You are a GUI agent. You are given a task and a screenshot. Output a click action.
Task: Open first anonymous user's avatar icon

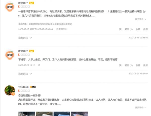point(10,7)
